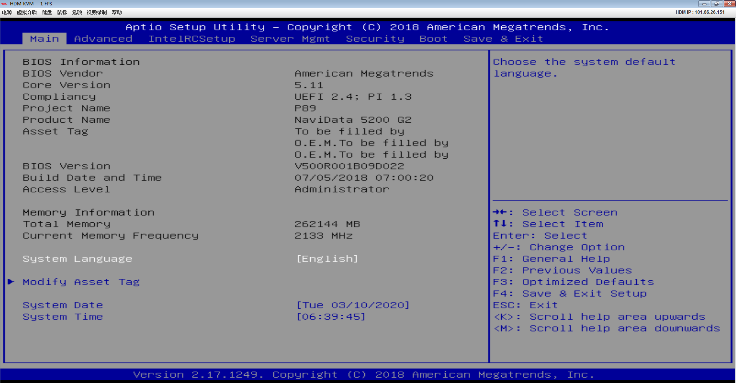Select the System Time label

point(63,317)
